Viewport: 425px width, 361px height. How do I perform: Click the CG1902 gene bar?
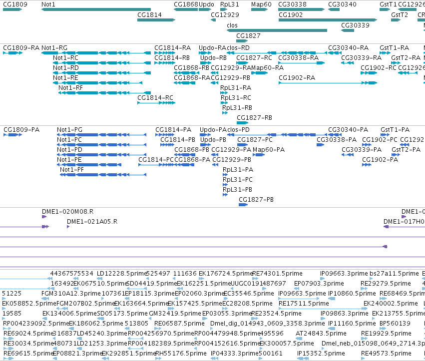(328, 20)
